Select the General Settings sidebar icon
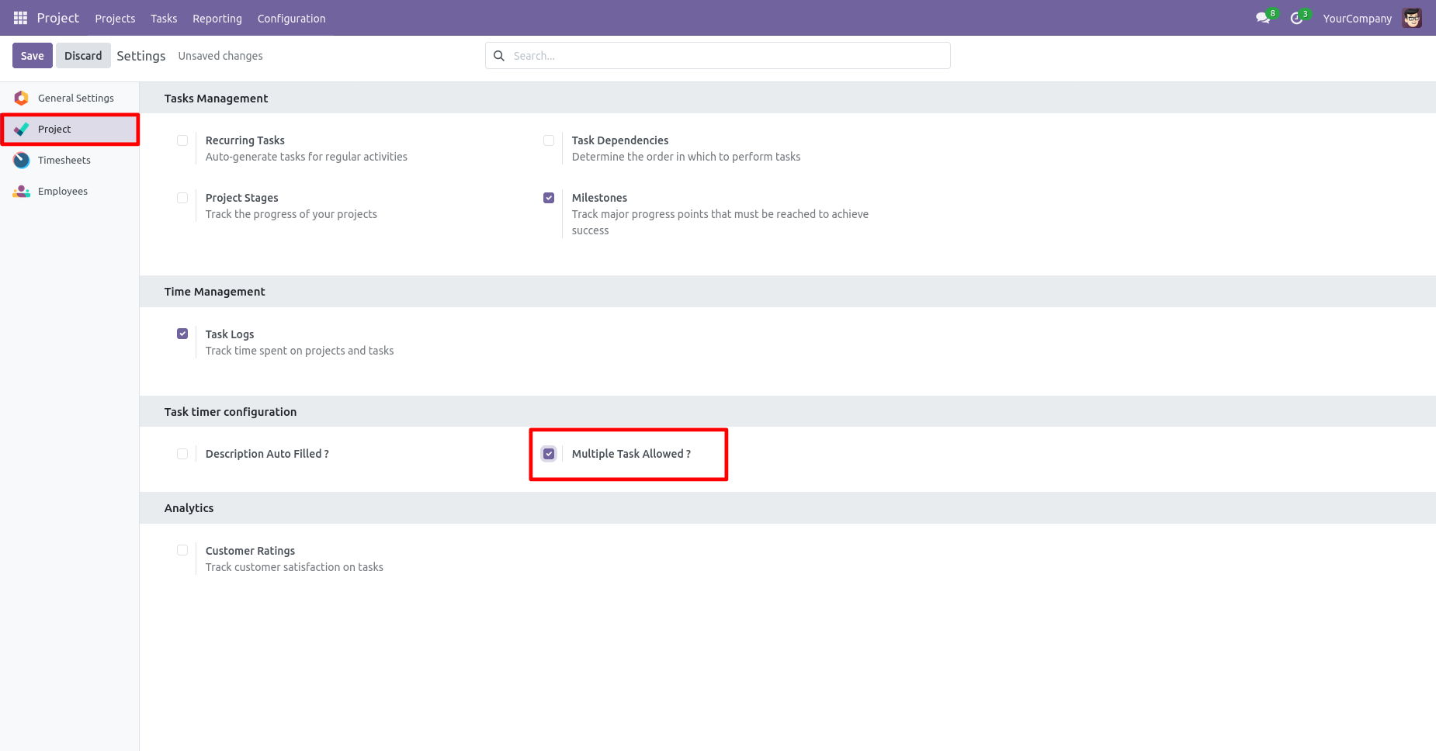The height and width of the screenshot is (751, 1436). (22, 98)
